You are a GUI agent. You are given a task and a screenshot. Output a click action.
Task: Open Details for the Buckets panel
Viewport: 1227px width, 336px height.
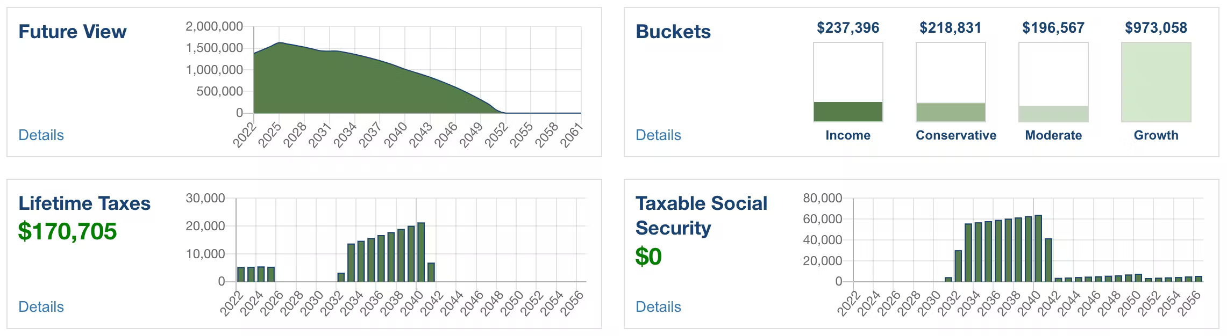pyautogui.click(x=657, y=136)
